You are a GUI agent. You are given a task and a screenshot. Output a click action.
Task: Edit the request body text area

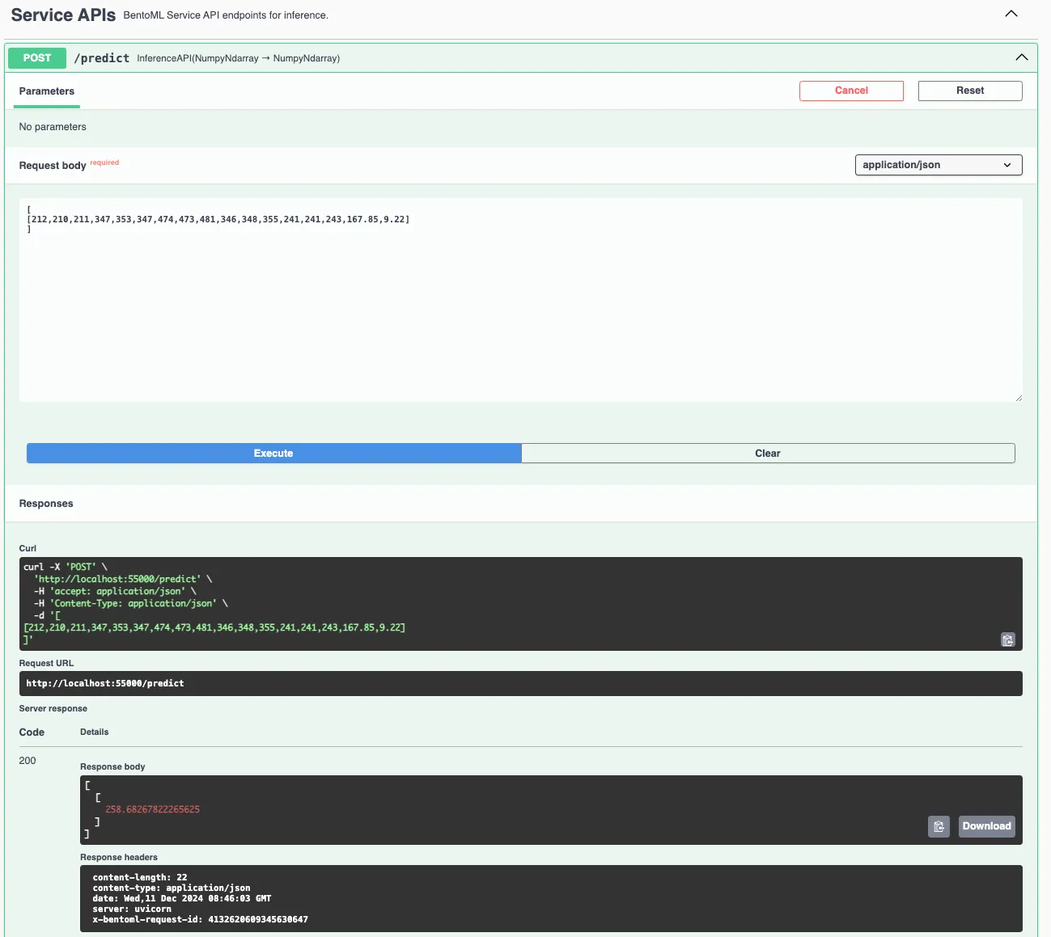tap(521, 300)
